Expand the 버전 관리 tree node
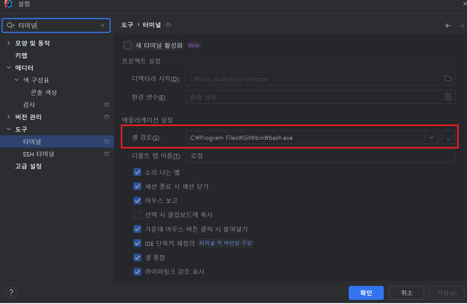Viewport: 467px width, 304px height. click(x=9, y=117)
